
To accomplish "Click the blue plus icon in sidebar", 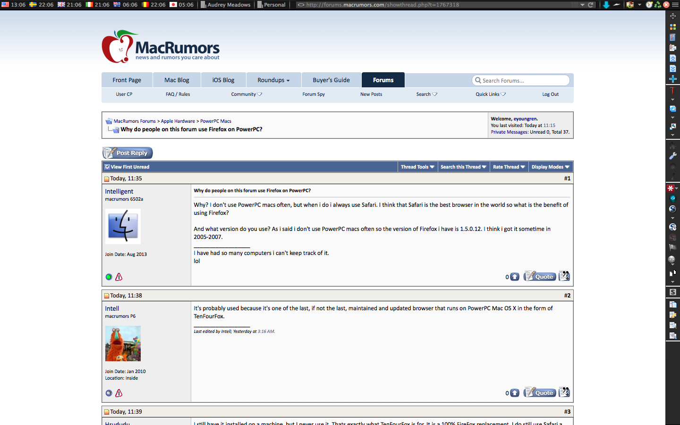I will point(672,79).
